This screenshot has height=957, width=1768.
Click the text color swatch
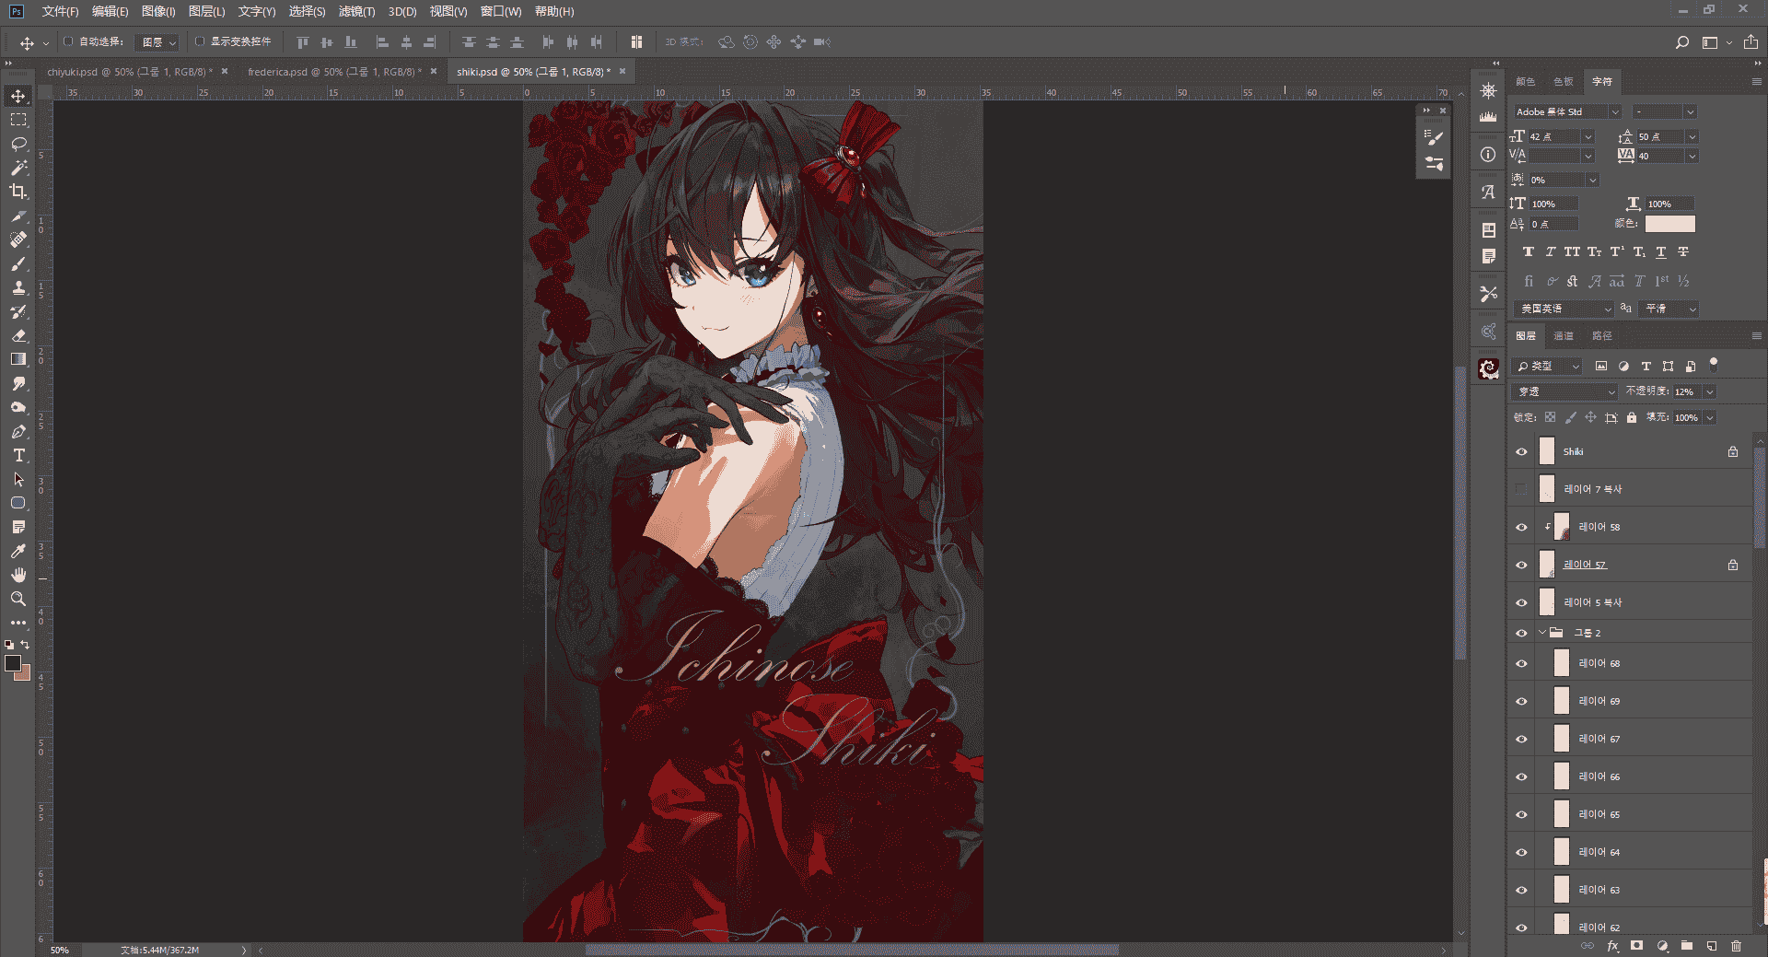pos(1669,224)
